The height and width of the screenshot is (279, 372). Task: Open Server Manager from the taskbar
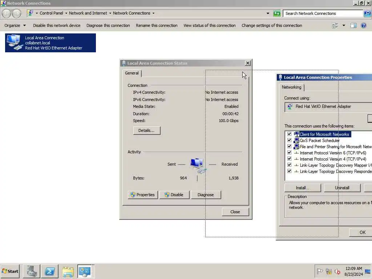point(32,271)
